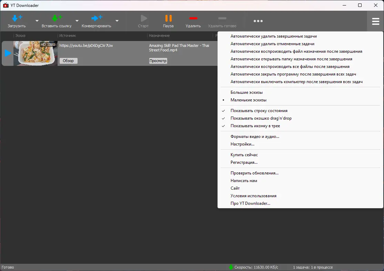Click the HD 1080 quality badge
384x271 pixels.
coord(48,44)
